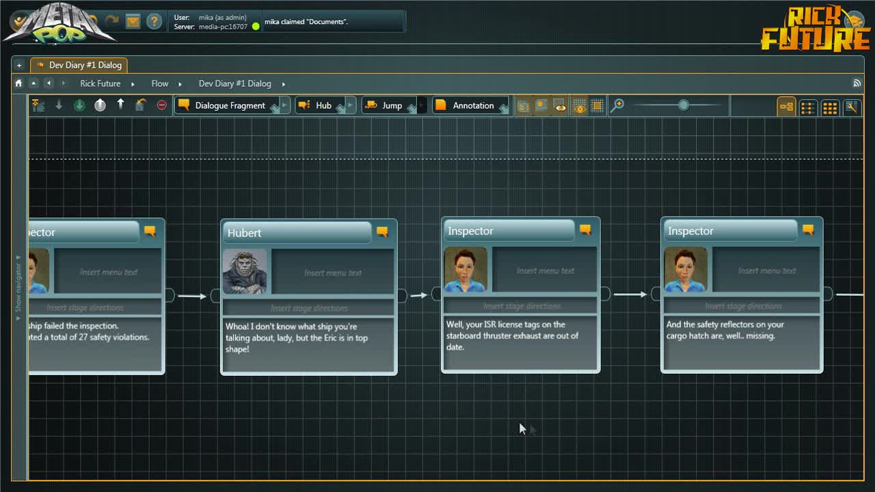Screen dimensions: 875x492
Task: Toggle the grid visibility eye icon
Action: pos(579,106)
